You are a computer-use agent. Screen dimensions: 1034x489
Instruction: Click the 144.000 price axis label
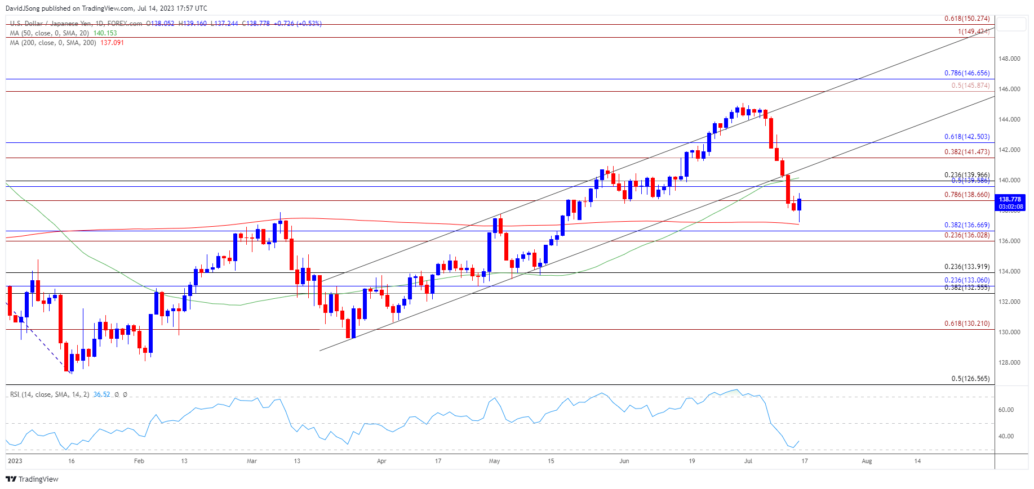(1009, 119)
